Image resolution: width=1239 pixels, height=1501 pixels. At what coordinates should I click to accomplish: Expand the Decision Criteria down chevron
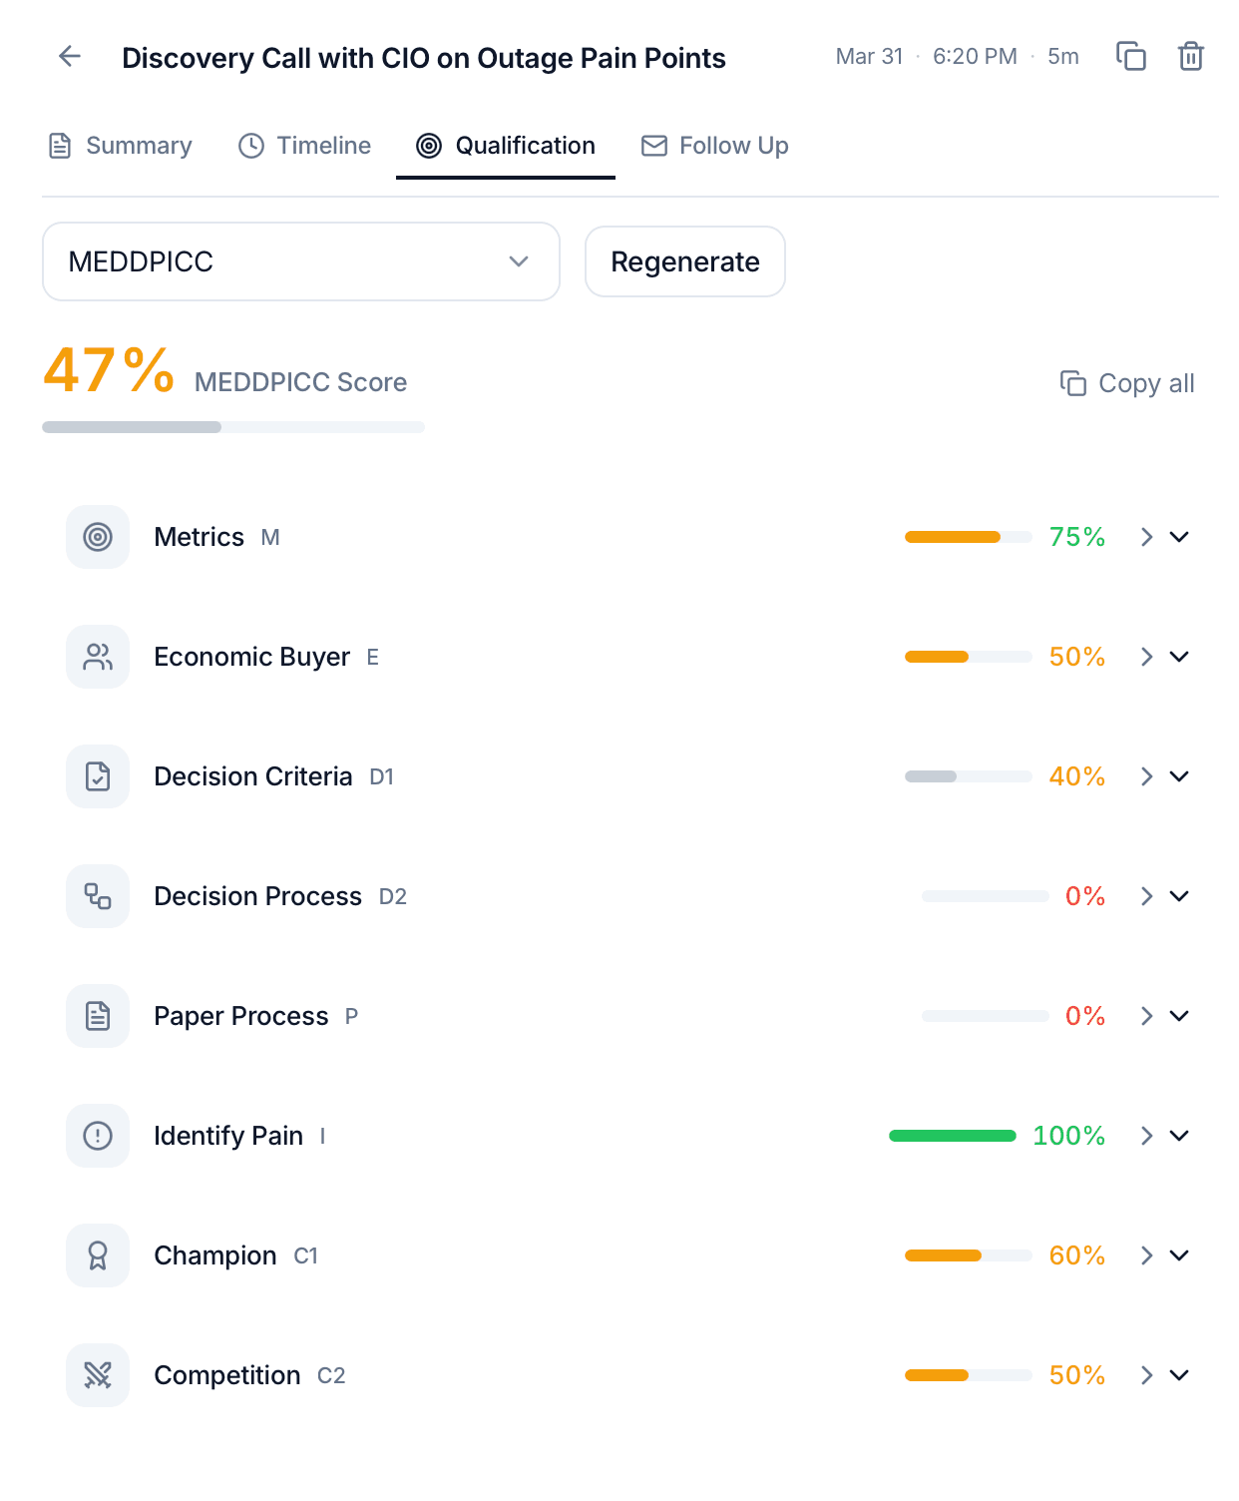[1179, 776]
